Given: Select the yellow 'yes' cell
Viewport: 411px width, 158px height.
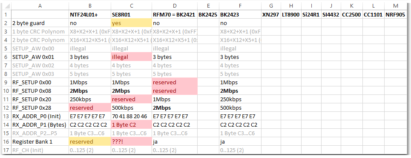Looking at the screenshot, I should 131,23.
